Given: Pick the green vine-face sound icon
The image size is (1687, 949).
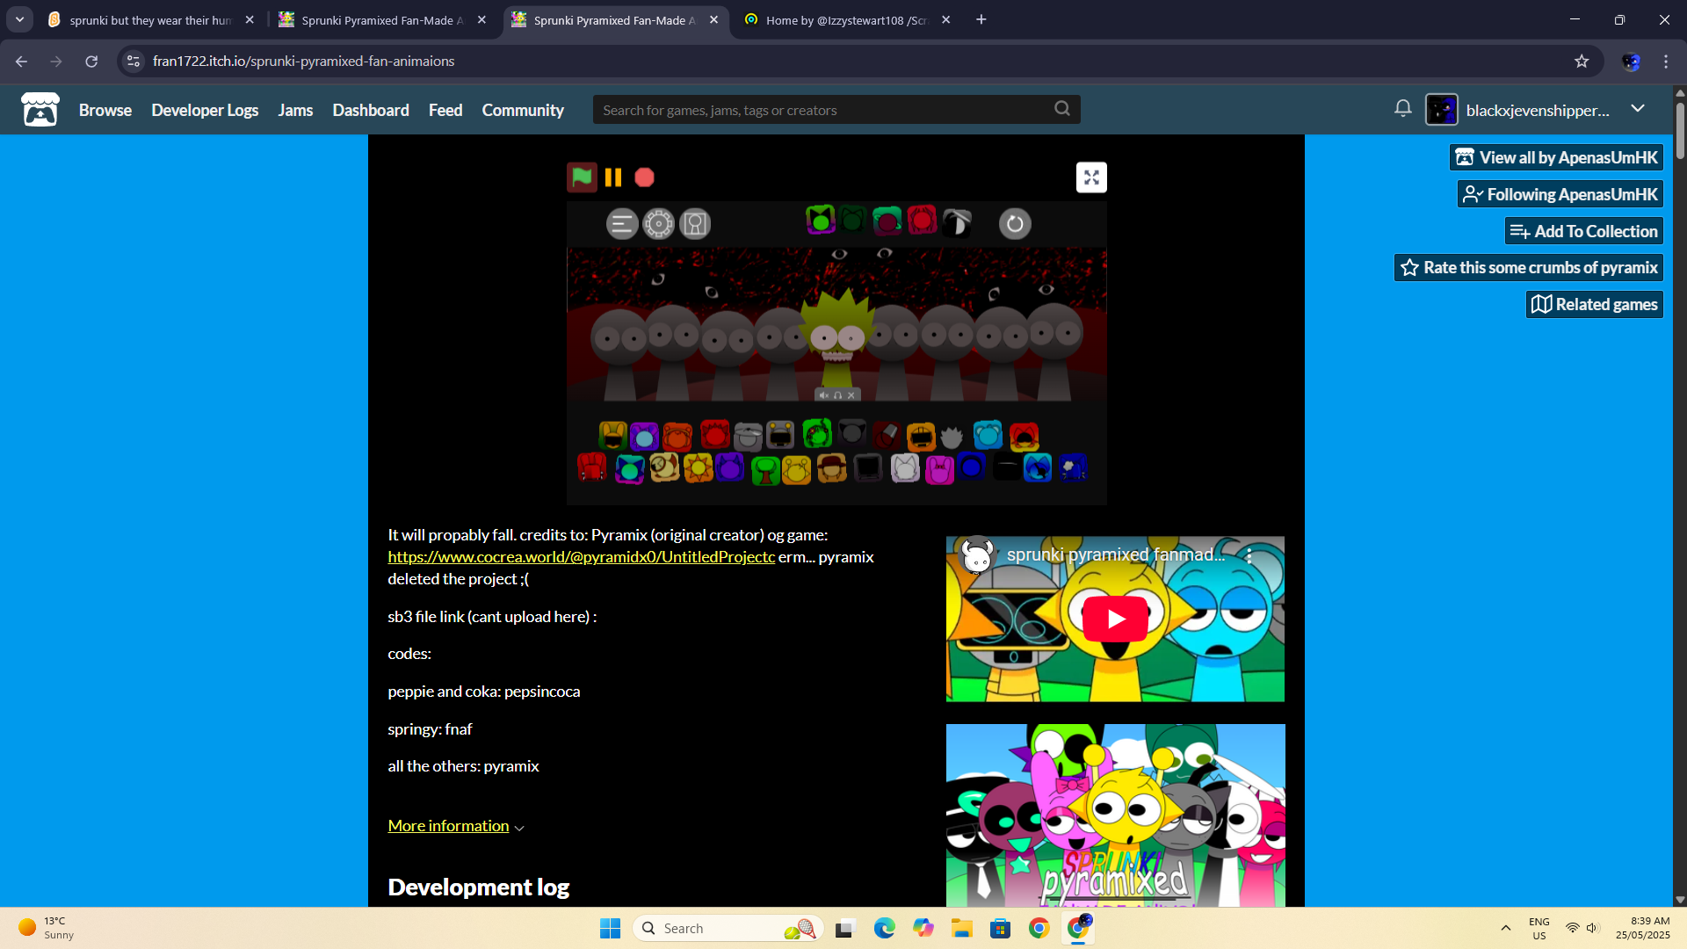Looking at the screenshot, I should [x=817, y=433].
